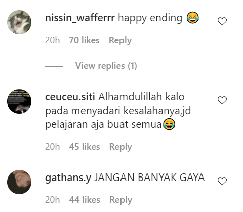
Task: Click the 20h timestamp beside 44 likes
Action: [x=53, y=200]
